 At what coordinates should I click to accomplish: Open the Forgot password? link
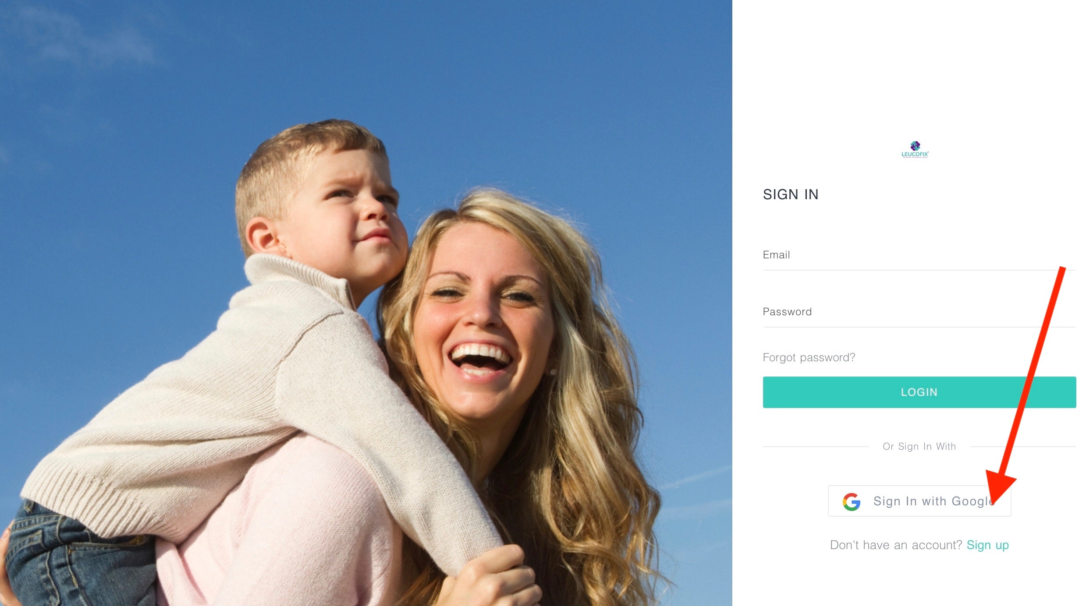809,358
